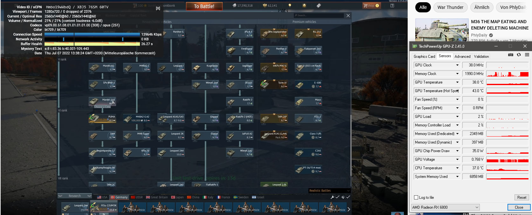Screen dimensions: 532x215
Task: Switch to the Great Britain nation tab
Action: 157,197
